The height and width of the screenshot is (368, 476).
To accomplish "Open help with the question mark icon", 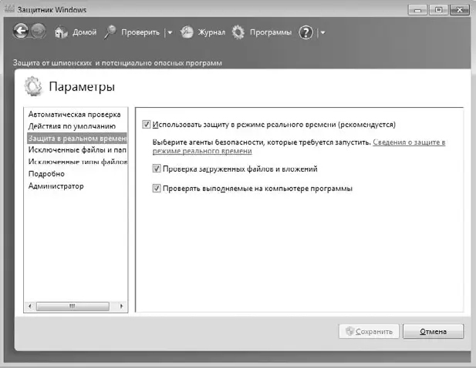I will tap(306, 32).
